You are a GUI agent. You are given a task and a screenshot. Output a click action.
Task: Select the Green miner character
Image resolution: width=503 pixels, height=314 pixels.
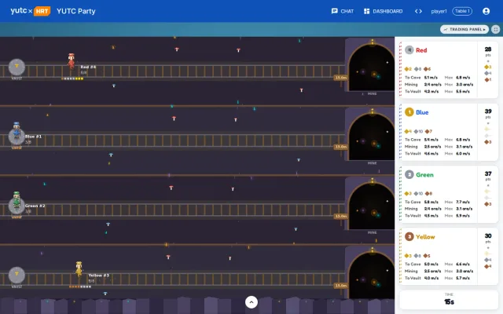tap(17, 199)
